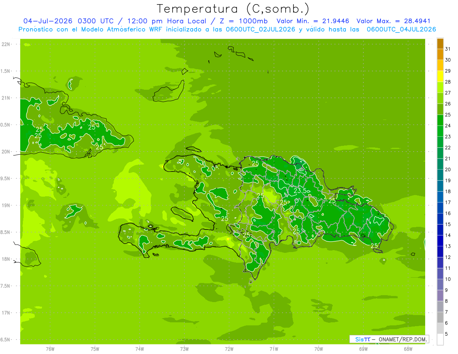
Task: Click the '74W' longitude axis label
Action: click(140, 349)
